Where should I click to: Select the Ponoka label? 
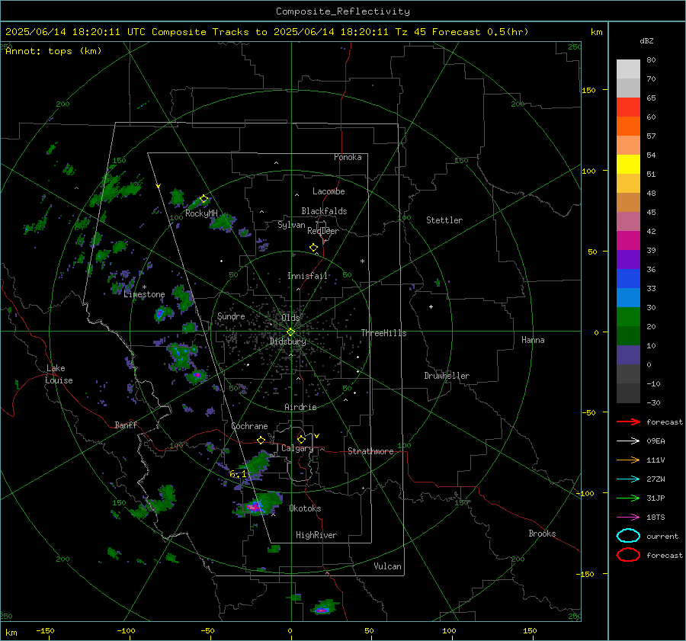tap(348, 157)
